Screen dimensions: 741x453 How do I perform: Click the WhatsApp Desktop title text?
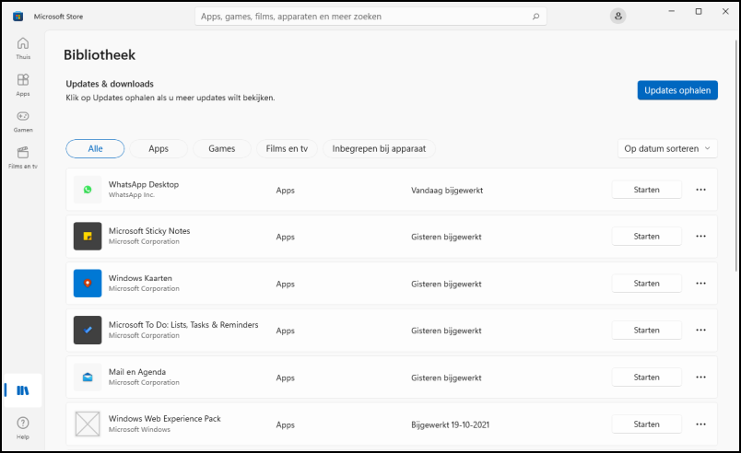[x=144, y=184]
